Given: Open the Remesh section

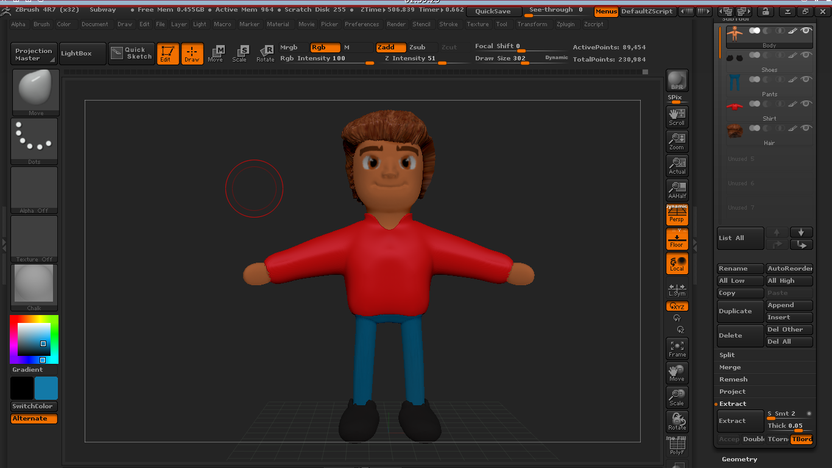Looking at the screenshot, I should [733, 379].
